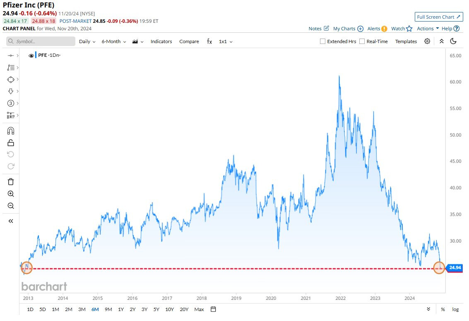Click the zoom in magnifier icon
The height and width of the screenshot is (321, 469).
[x=11, y=194]
